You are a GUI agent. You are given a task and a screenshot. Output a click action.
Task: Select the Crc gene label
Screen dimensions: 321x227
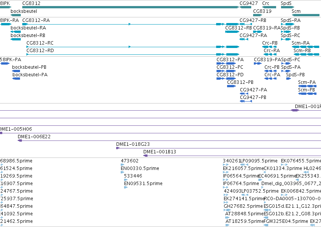pos(266,3)
